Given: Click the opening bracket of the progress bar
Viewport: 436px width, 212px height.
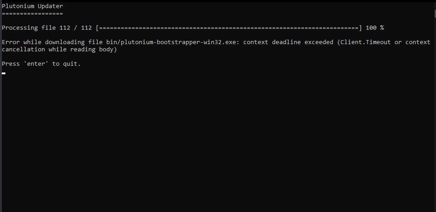Looking at the screenshot, I should tap(97, 28).
